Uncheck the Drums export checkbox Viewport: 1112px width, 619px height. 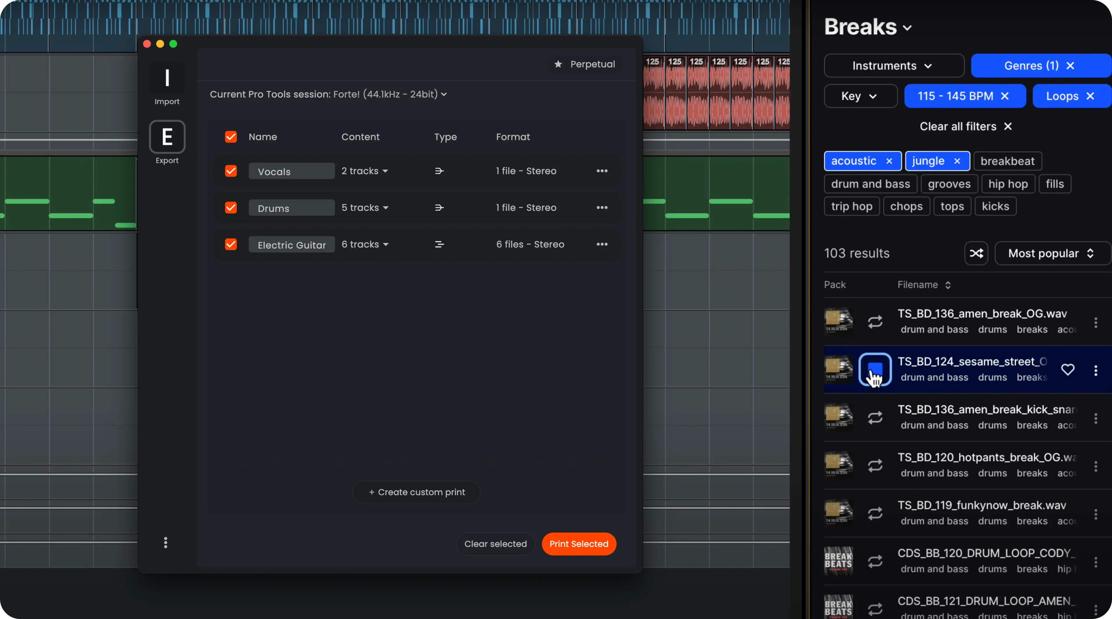(x=231, y=207)
